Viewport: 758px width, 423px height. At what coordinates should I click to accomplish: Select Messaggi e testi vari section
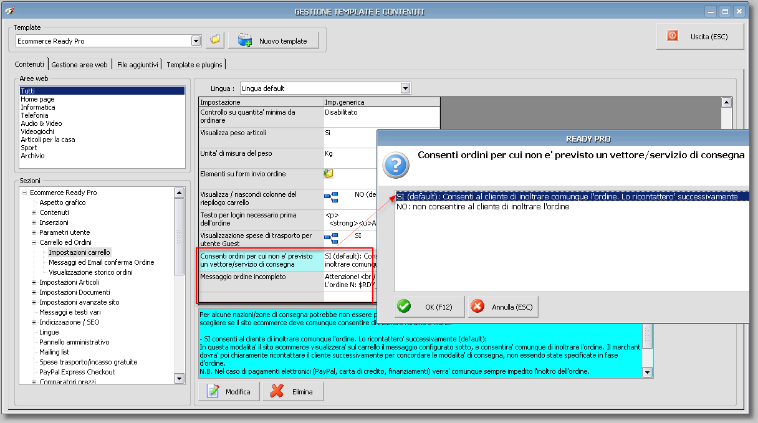[x=70, y=312]
